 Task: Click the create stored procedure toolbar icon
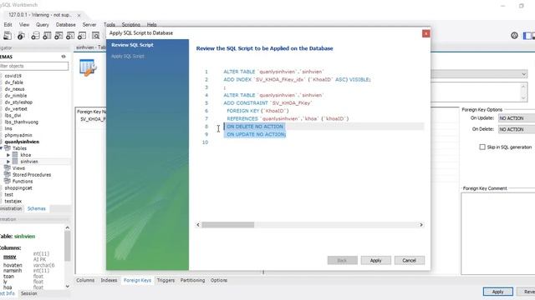(x=70, y=35)
